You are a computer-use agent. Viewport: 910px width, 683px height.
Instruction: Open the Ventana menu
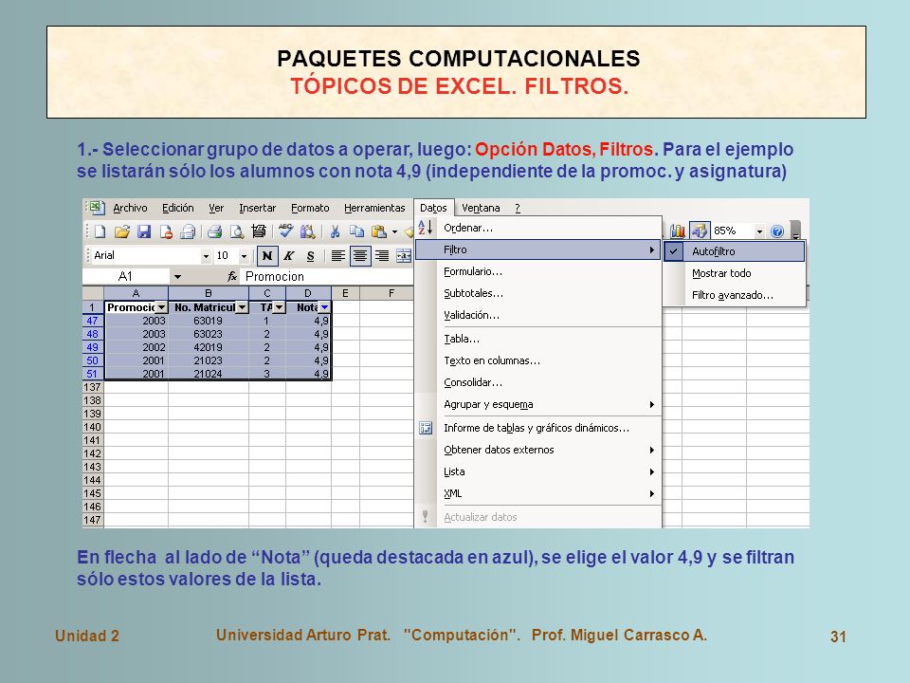pyautogui.click(x=481, y=208)
